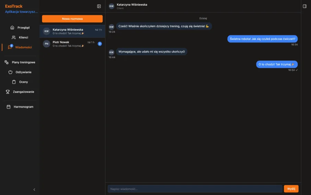Click the Dzisiaj date separator

click(203, 18)
